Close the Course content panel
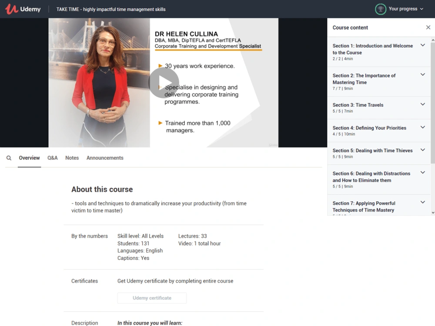This screenshot has width=435, height=326. click(x=428, y=27)
